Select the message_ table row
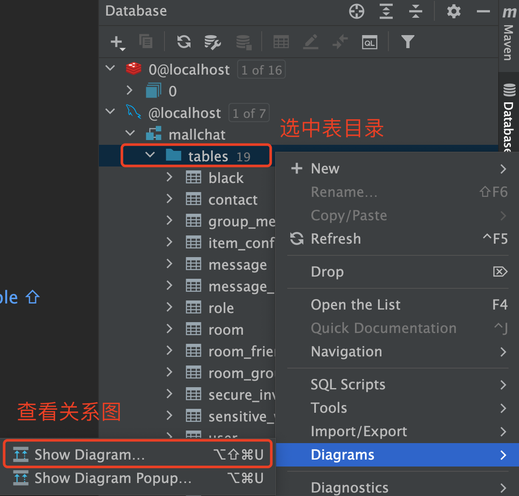519x496 pixels. pos(187,286)
